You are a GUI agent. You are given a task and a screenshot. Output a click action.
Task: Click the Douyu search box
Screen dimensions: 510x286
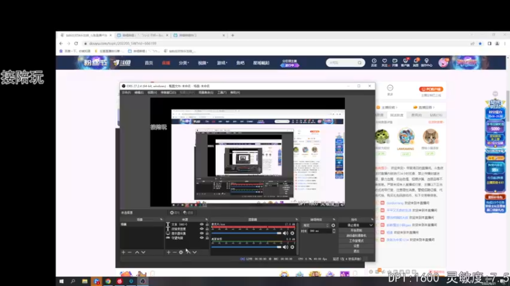point(346,62)
